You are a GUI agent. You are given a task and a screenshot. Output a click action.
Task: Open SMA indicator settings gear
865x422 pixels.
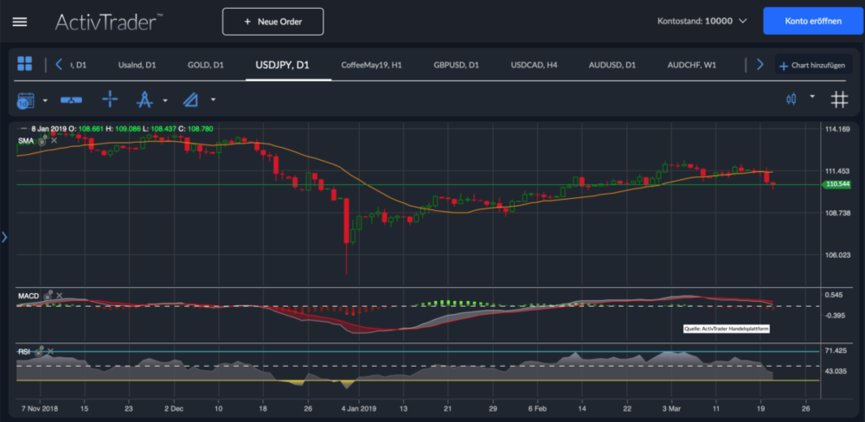point(42,141)
